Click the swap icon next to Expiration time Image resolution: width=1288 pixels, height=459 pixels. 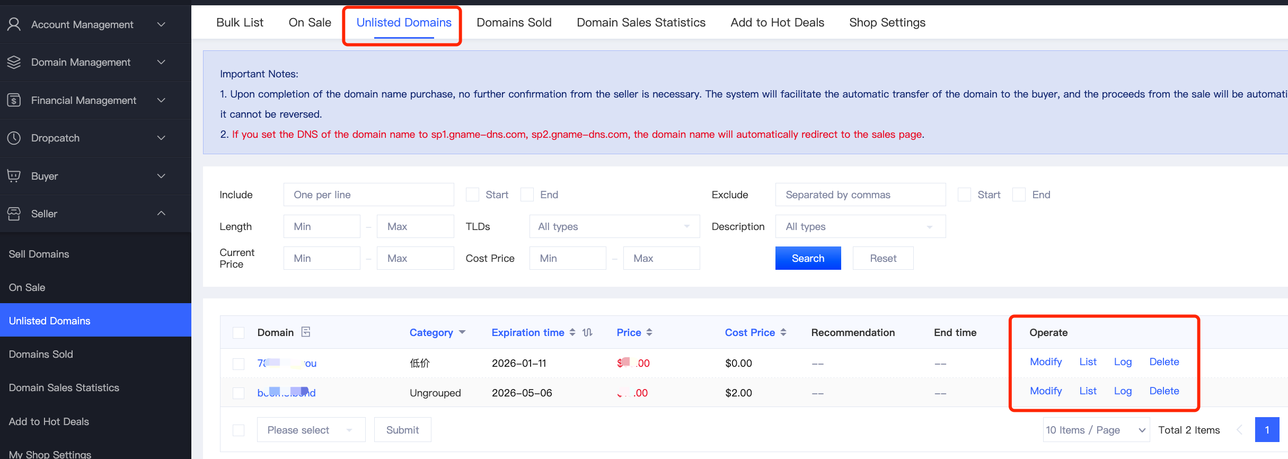587,332
